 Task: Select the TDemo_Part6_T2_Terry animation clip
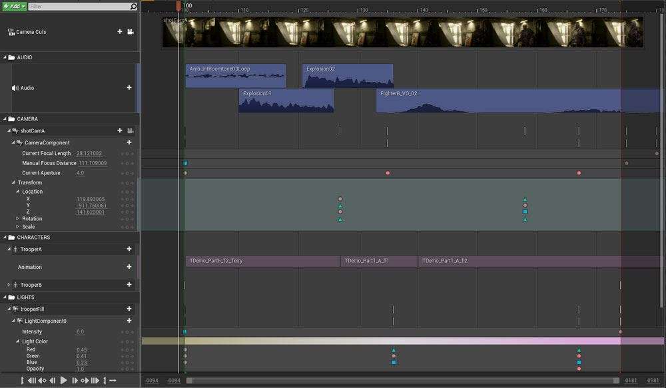(262, 261)
